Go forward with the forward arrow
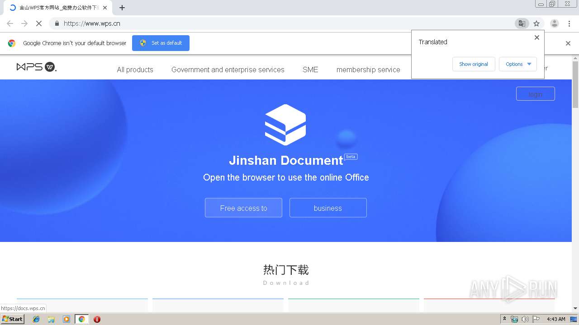This screenshot has width=579, height=325. point(24,23)
